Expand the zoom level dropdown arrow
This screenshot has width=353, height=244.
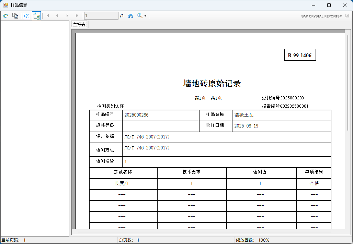pos(145,16)
